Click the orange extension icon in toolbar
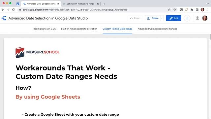 (187, 10)
